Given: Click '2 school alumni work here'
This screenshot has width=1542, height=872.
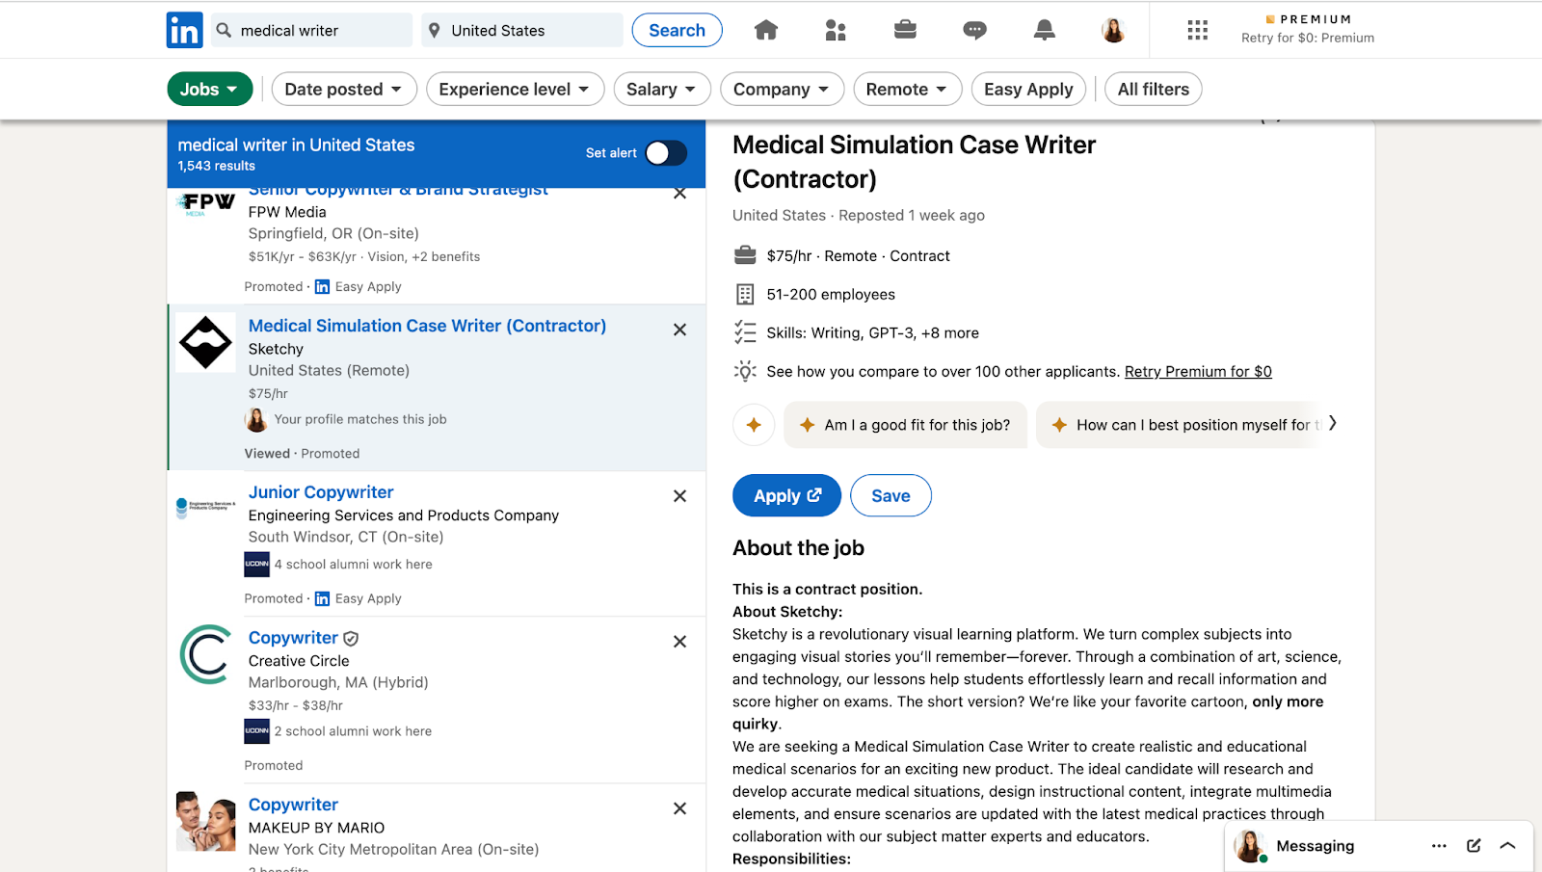Looking at the screenshot, I should click(353, 731).
